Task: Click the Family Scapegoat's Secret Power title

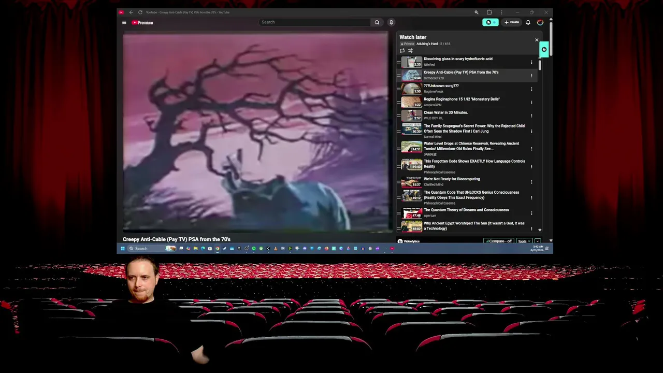Action: (x=474, y=128)
